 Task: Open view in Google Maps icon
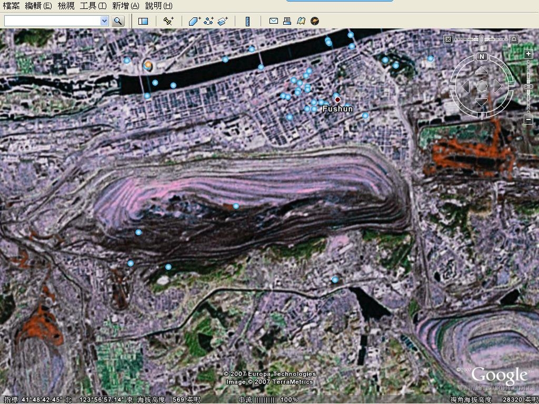pos(301,21)
